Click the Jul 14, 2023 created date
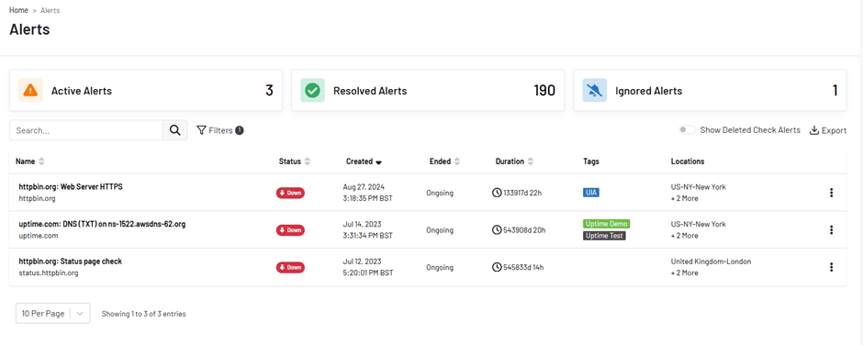This screenshot has width=863, height=345. click(x=361, y=224)
